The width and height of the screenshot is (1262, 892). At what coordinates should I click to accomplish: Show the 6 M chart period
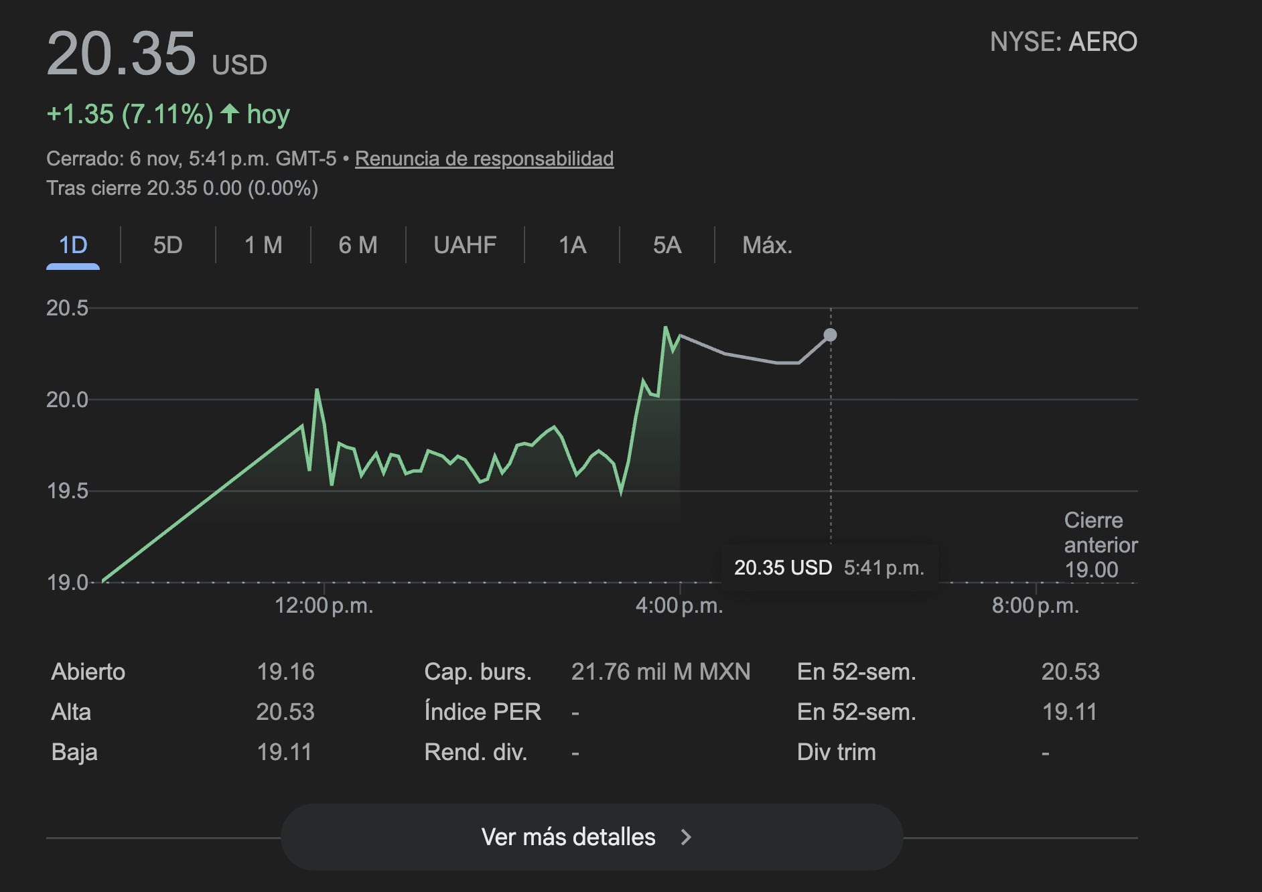pyautogui.click(x=358, y=245)
